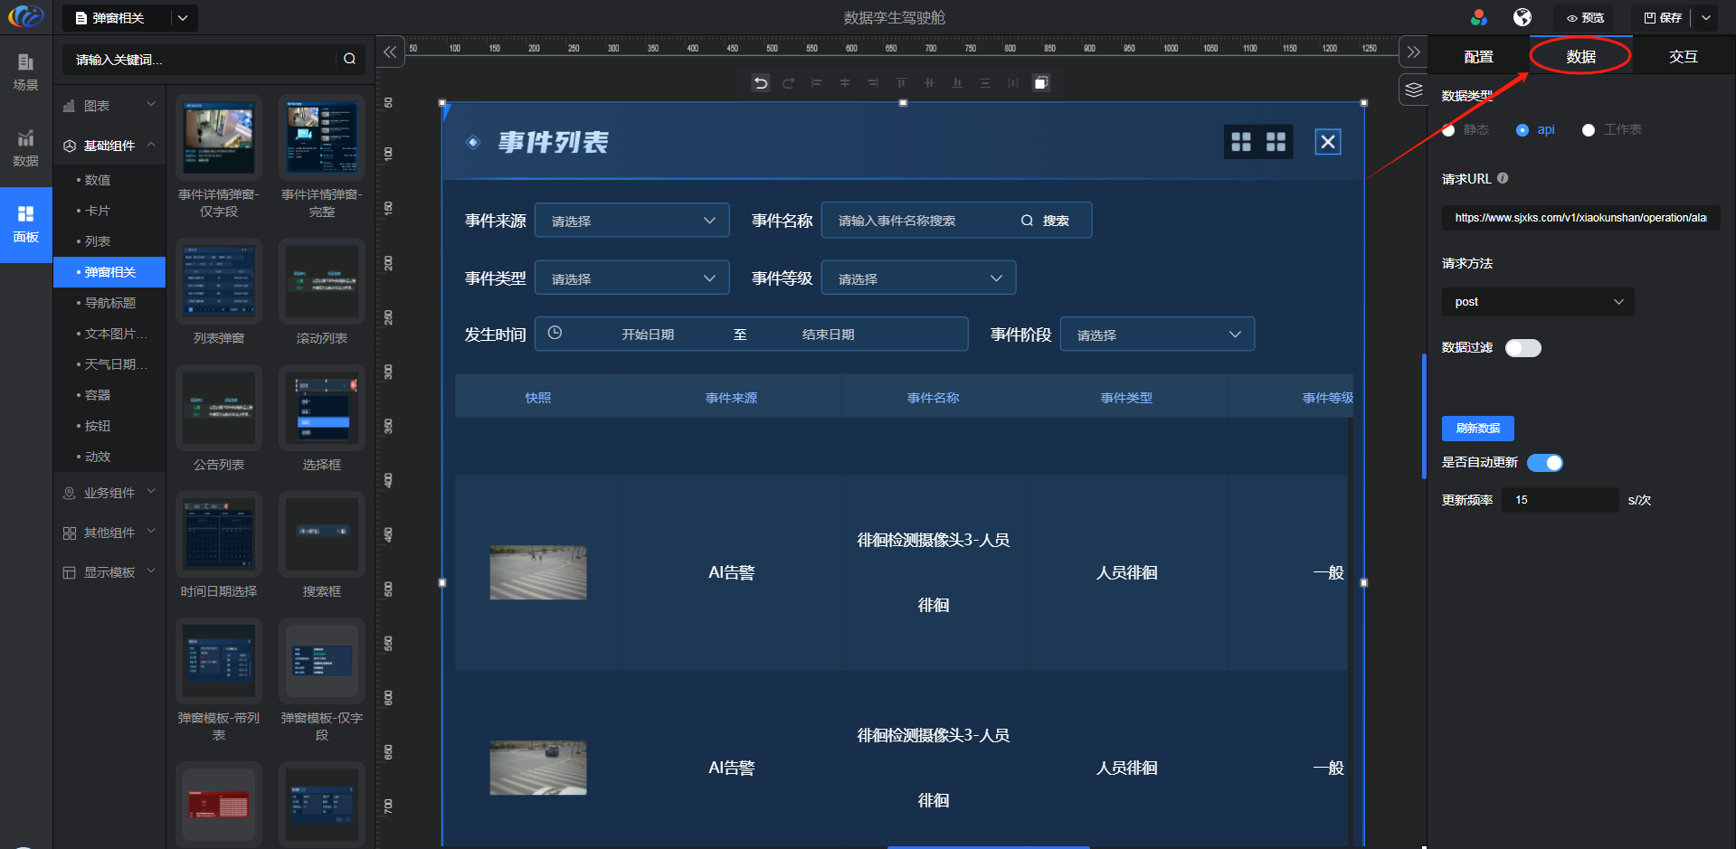Switch to the 配置 tab
This screenshot has width=1736, height=849.
[1478, 57]
